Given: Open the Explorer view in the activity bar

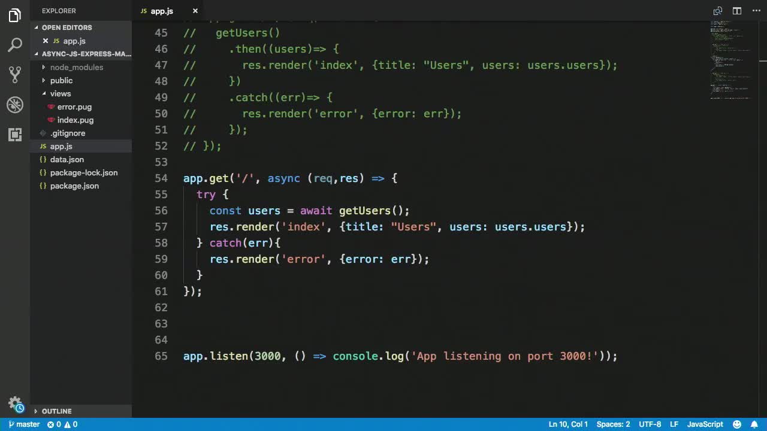Looking at the screenshot, I should pyautogui.click(x=14, y=15).
